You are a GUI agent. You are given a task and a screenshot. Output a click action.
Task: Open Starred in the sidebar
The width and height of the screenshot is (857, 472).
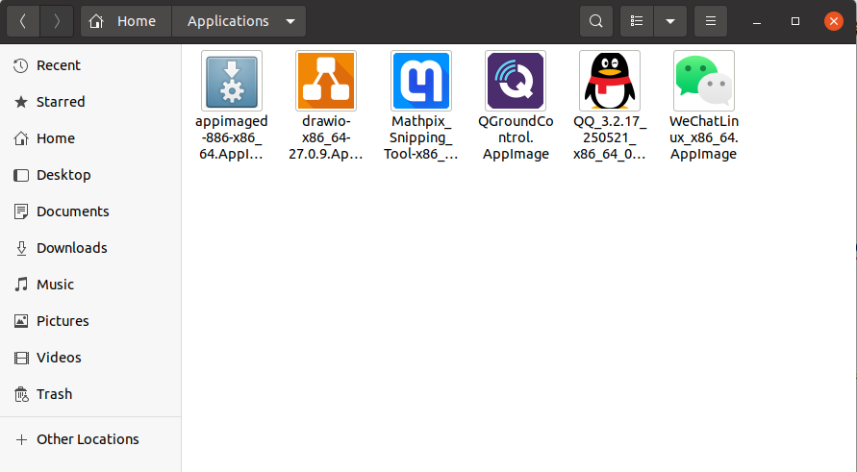tap(90, 102)
